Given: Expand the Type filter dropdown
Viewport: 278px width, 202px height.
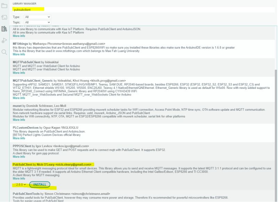Looking at the screenshot, I should 38,17.
